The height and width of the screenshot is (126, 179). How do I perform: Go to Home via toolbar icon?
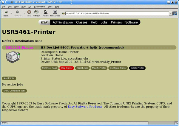46,12
